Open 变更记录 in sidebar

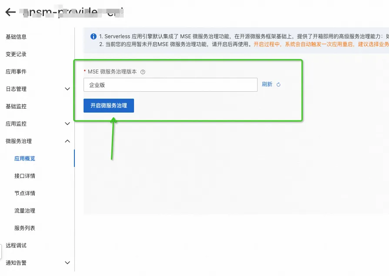coord(16,54)
